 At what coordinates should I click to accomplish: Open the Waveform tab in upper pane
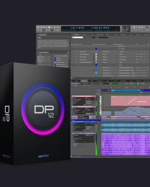click(139, 35)
